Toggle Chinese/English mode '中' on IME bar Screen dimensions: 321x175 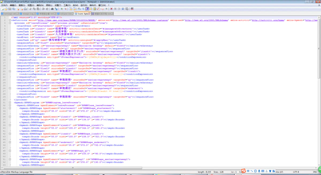click(x=248, y=171)
